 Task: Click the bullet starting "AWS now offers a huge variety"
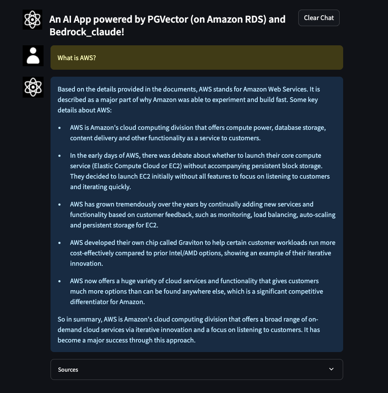click(x=197, y=291)
